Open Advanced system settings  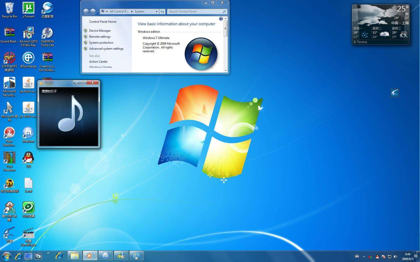point(106,48)
